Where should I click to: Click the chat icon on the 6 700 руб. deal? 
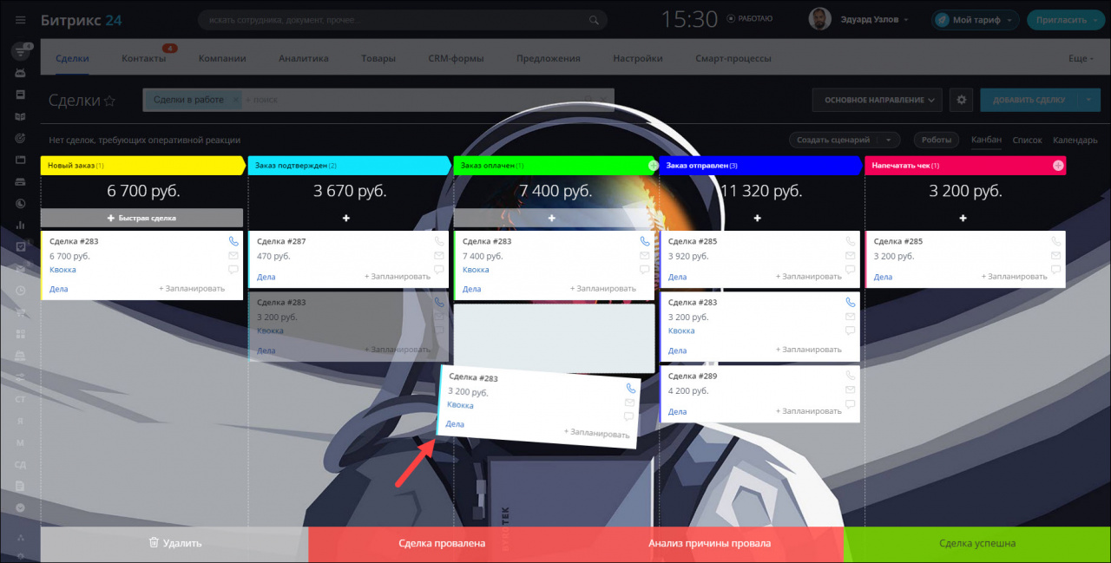coord(233,270)
